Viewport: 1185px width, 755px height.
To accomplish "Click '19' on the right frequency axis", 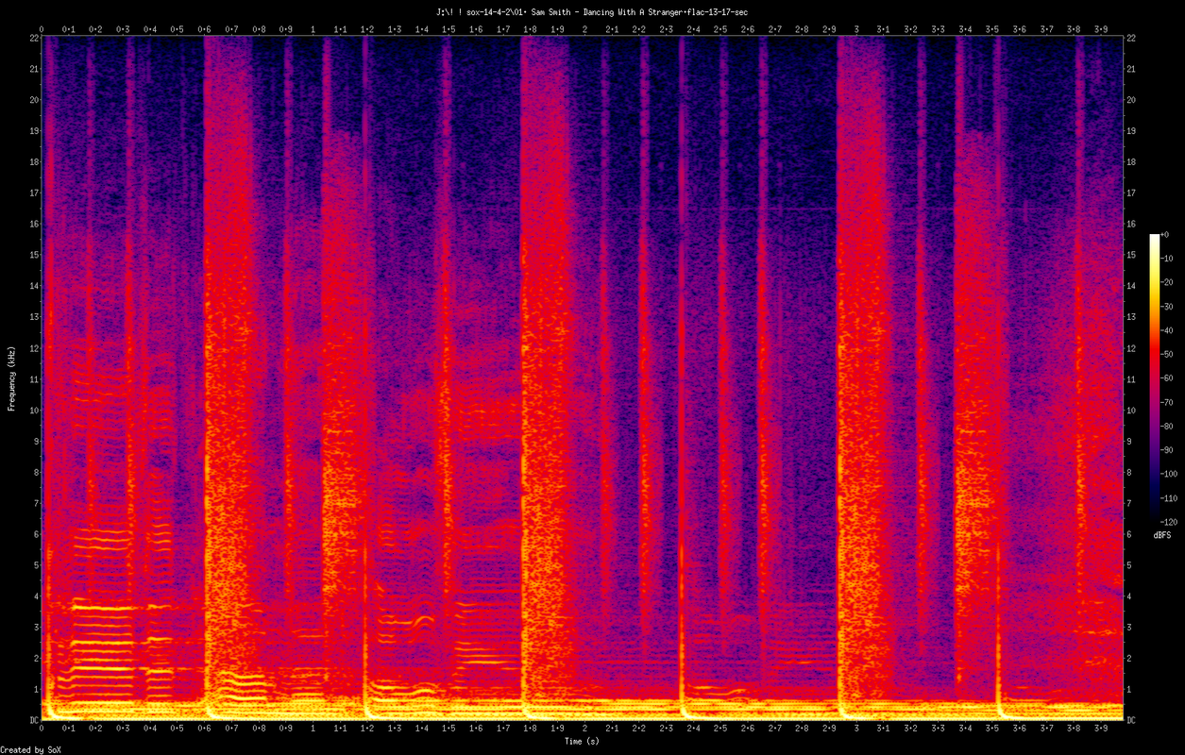I will 1133,130.
